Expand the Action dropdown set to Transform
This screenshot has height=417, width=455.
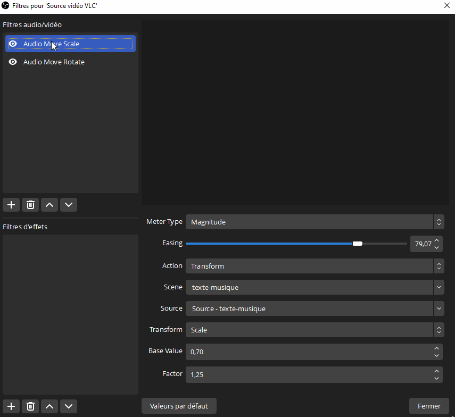pos(314,266)
